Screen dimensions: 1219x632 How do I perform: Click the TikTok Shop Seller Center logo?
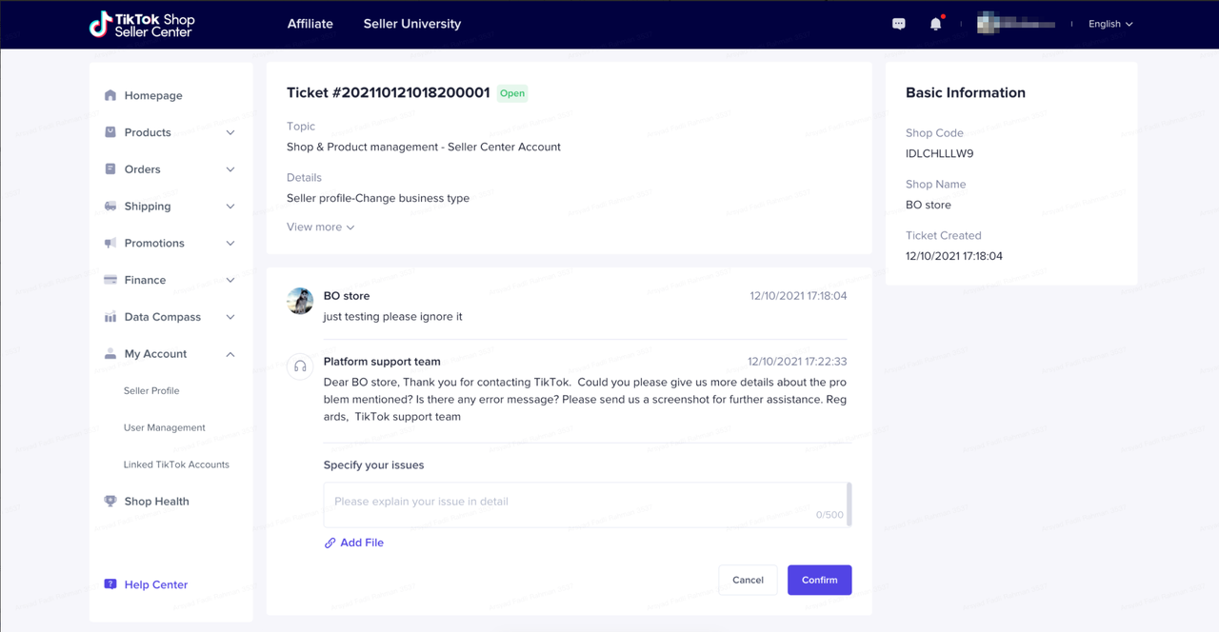[x=141, y=25]
